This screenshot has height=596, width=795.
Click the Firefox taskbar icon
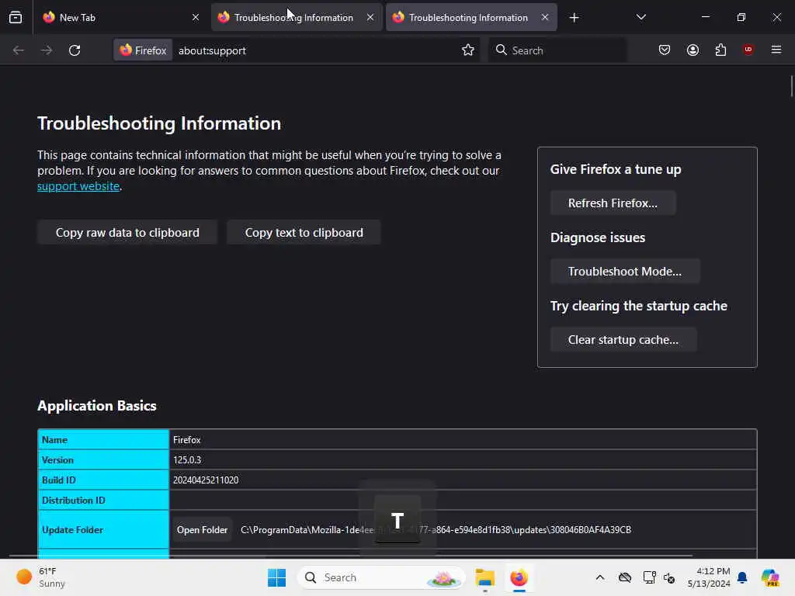pyautogui.click(x=519, y=577)
